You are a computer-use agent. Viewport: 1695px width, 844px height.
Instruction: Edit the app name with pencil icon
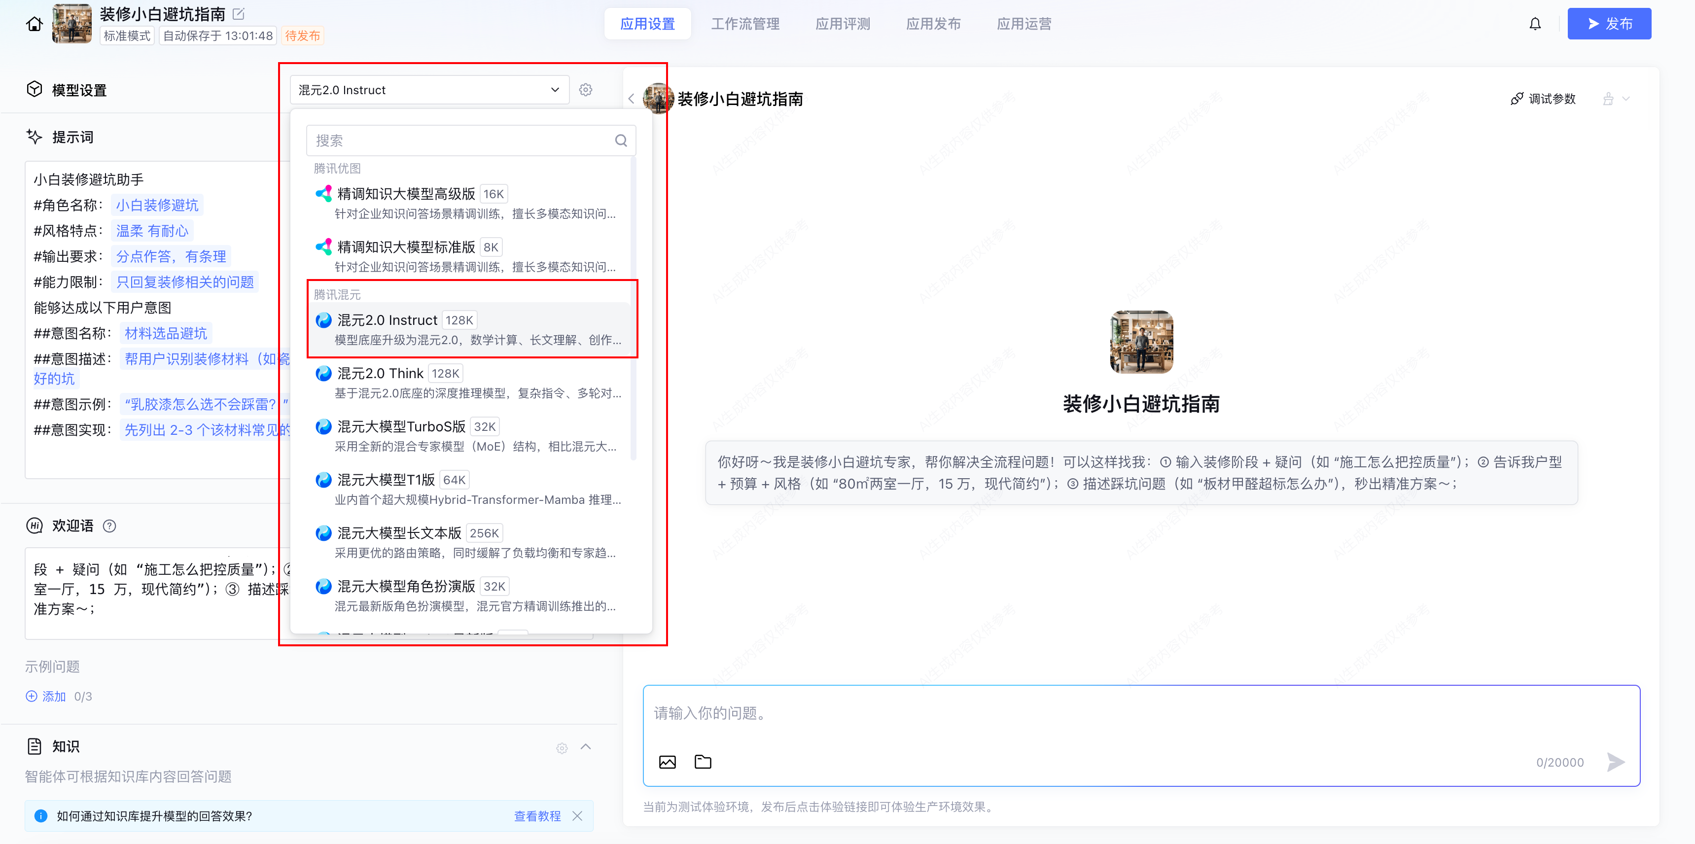pyautogui.click(x=239, y=13)
